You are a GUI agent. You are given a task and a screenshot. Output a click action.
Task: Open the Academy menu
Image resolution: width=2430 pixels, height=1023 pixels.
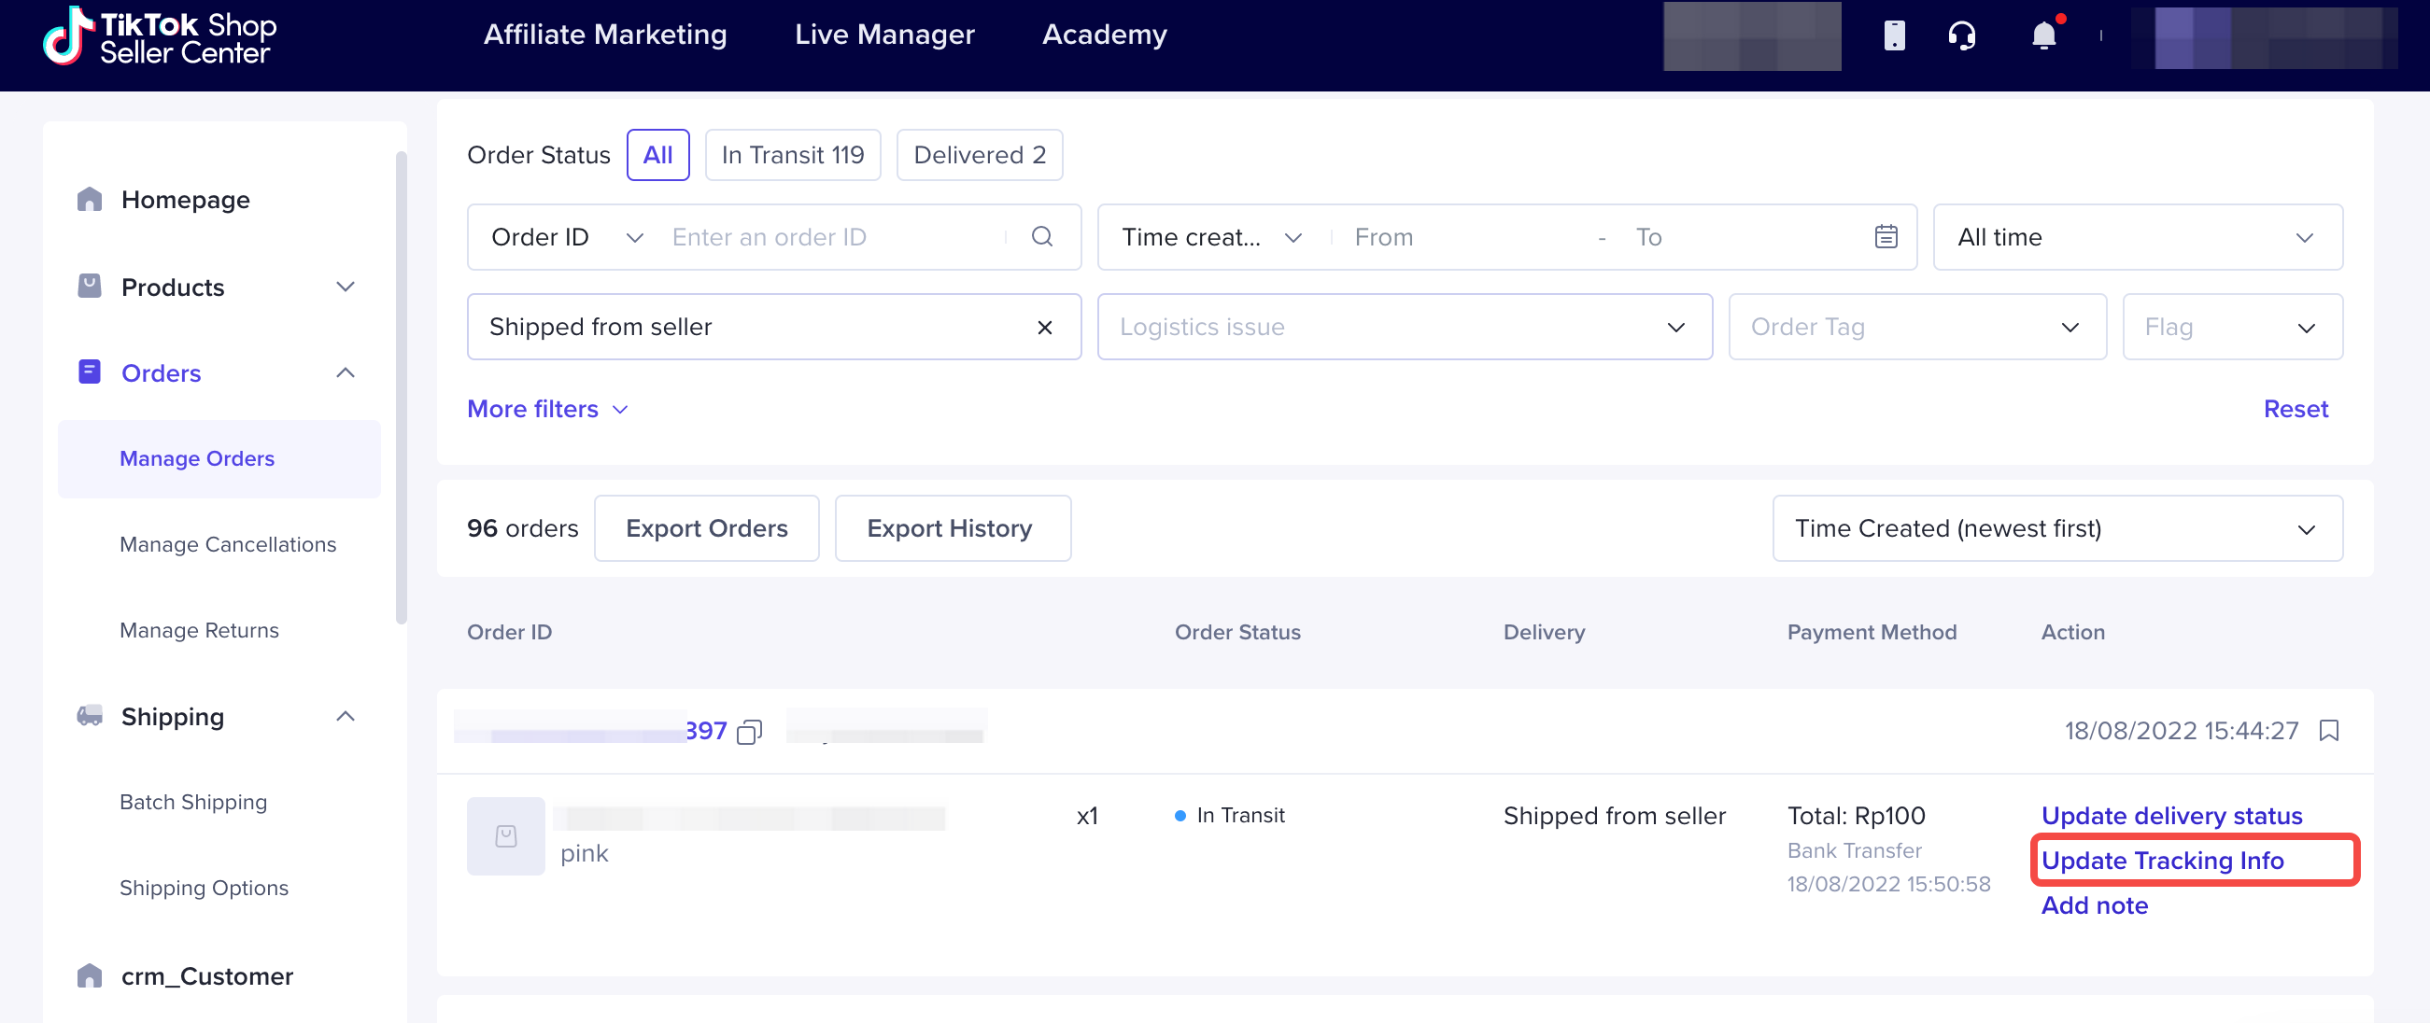pyautogui.click(x=1104, y=34)
